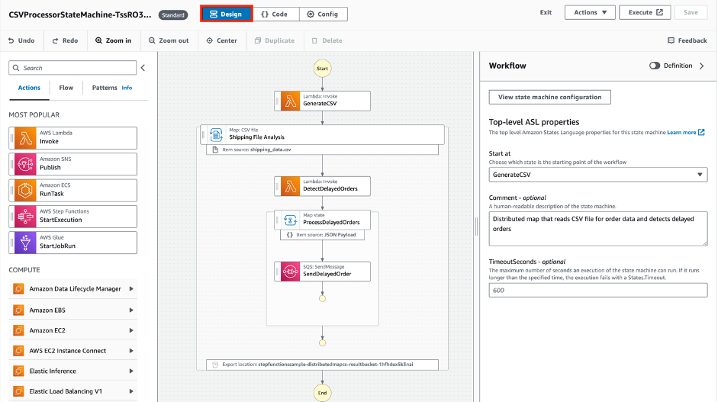Click the Elastic Inference service icon
This screenshot has height=402, width=718.
[18, 371]
